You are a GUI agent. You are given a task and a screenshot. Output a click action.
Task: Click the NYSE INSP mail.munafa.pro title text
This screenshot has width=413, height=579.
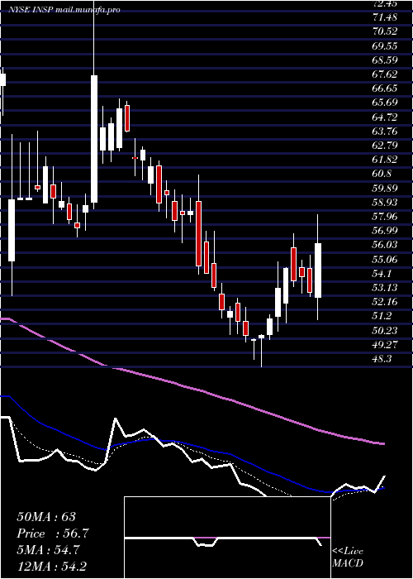(x=64, y=10)
